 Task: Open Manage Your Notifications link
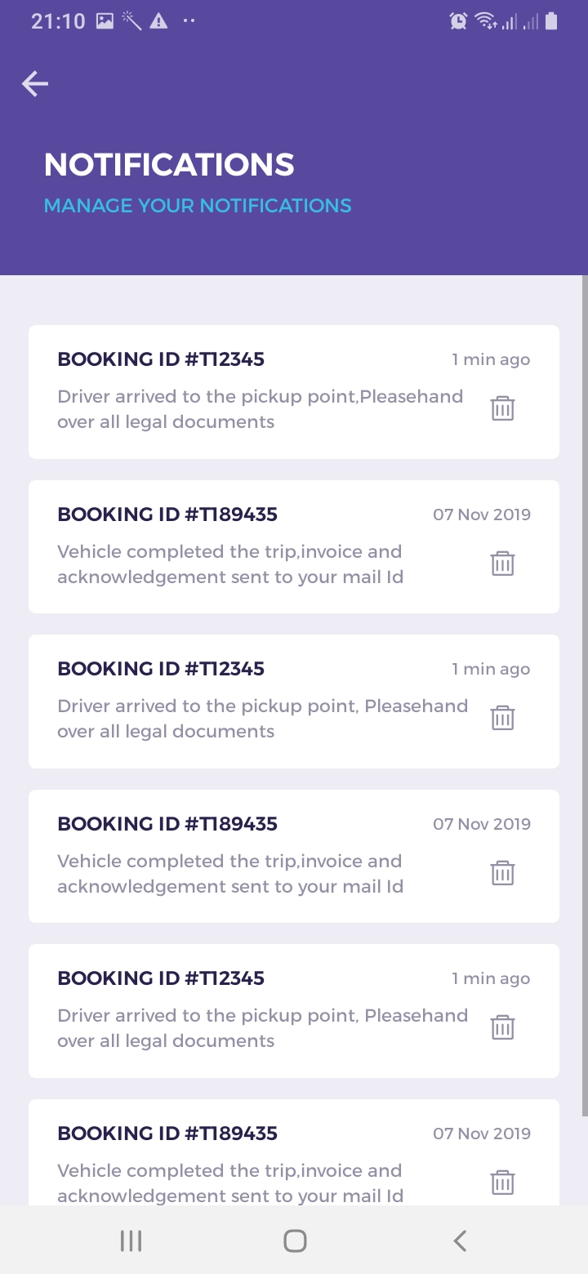click(x=198, y=206)
